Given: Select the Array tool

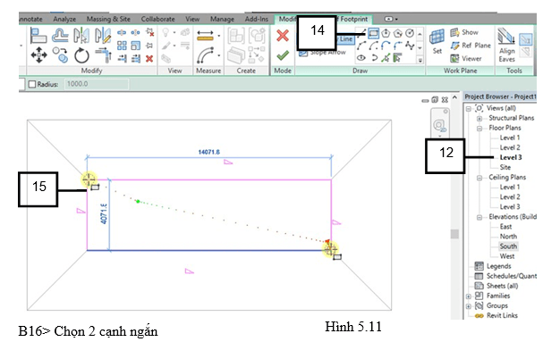Looking at the screenshot, I should click(122, 46).
